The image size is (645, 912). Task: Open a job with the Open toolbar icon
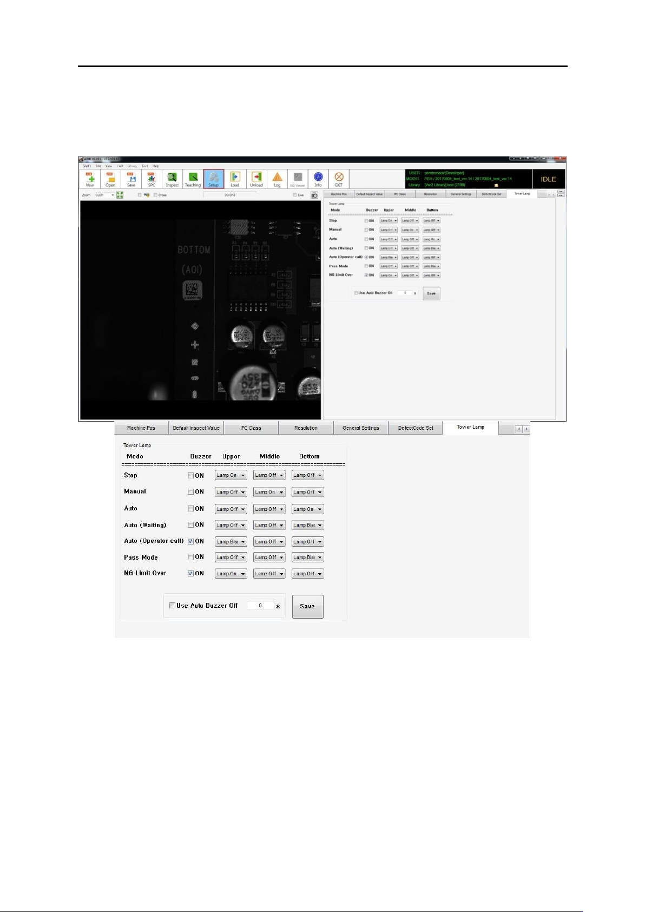coord(110,179)
